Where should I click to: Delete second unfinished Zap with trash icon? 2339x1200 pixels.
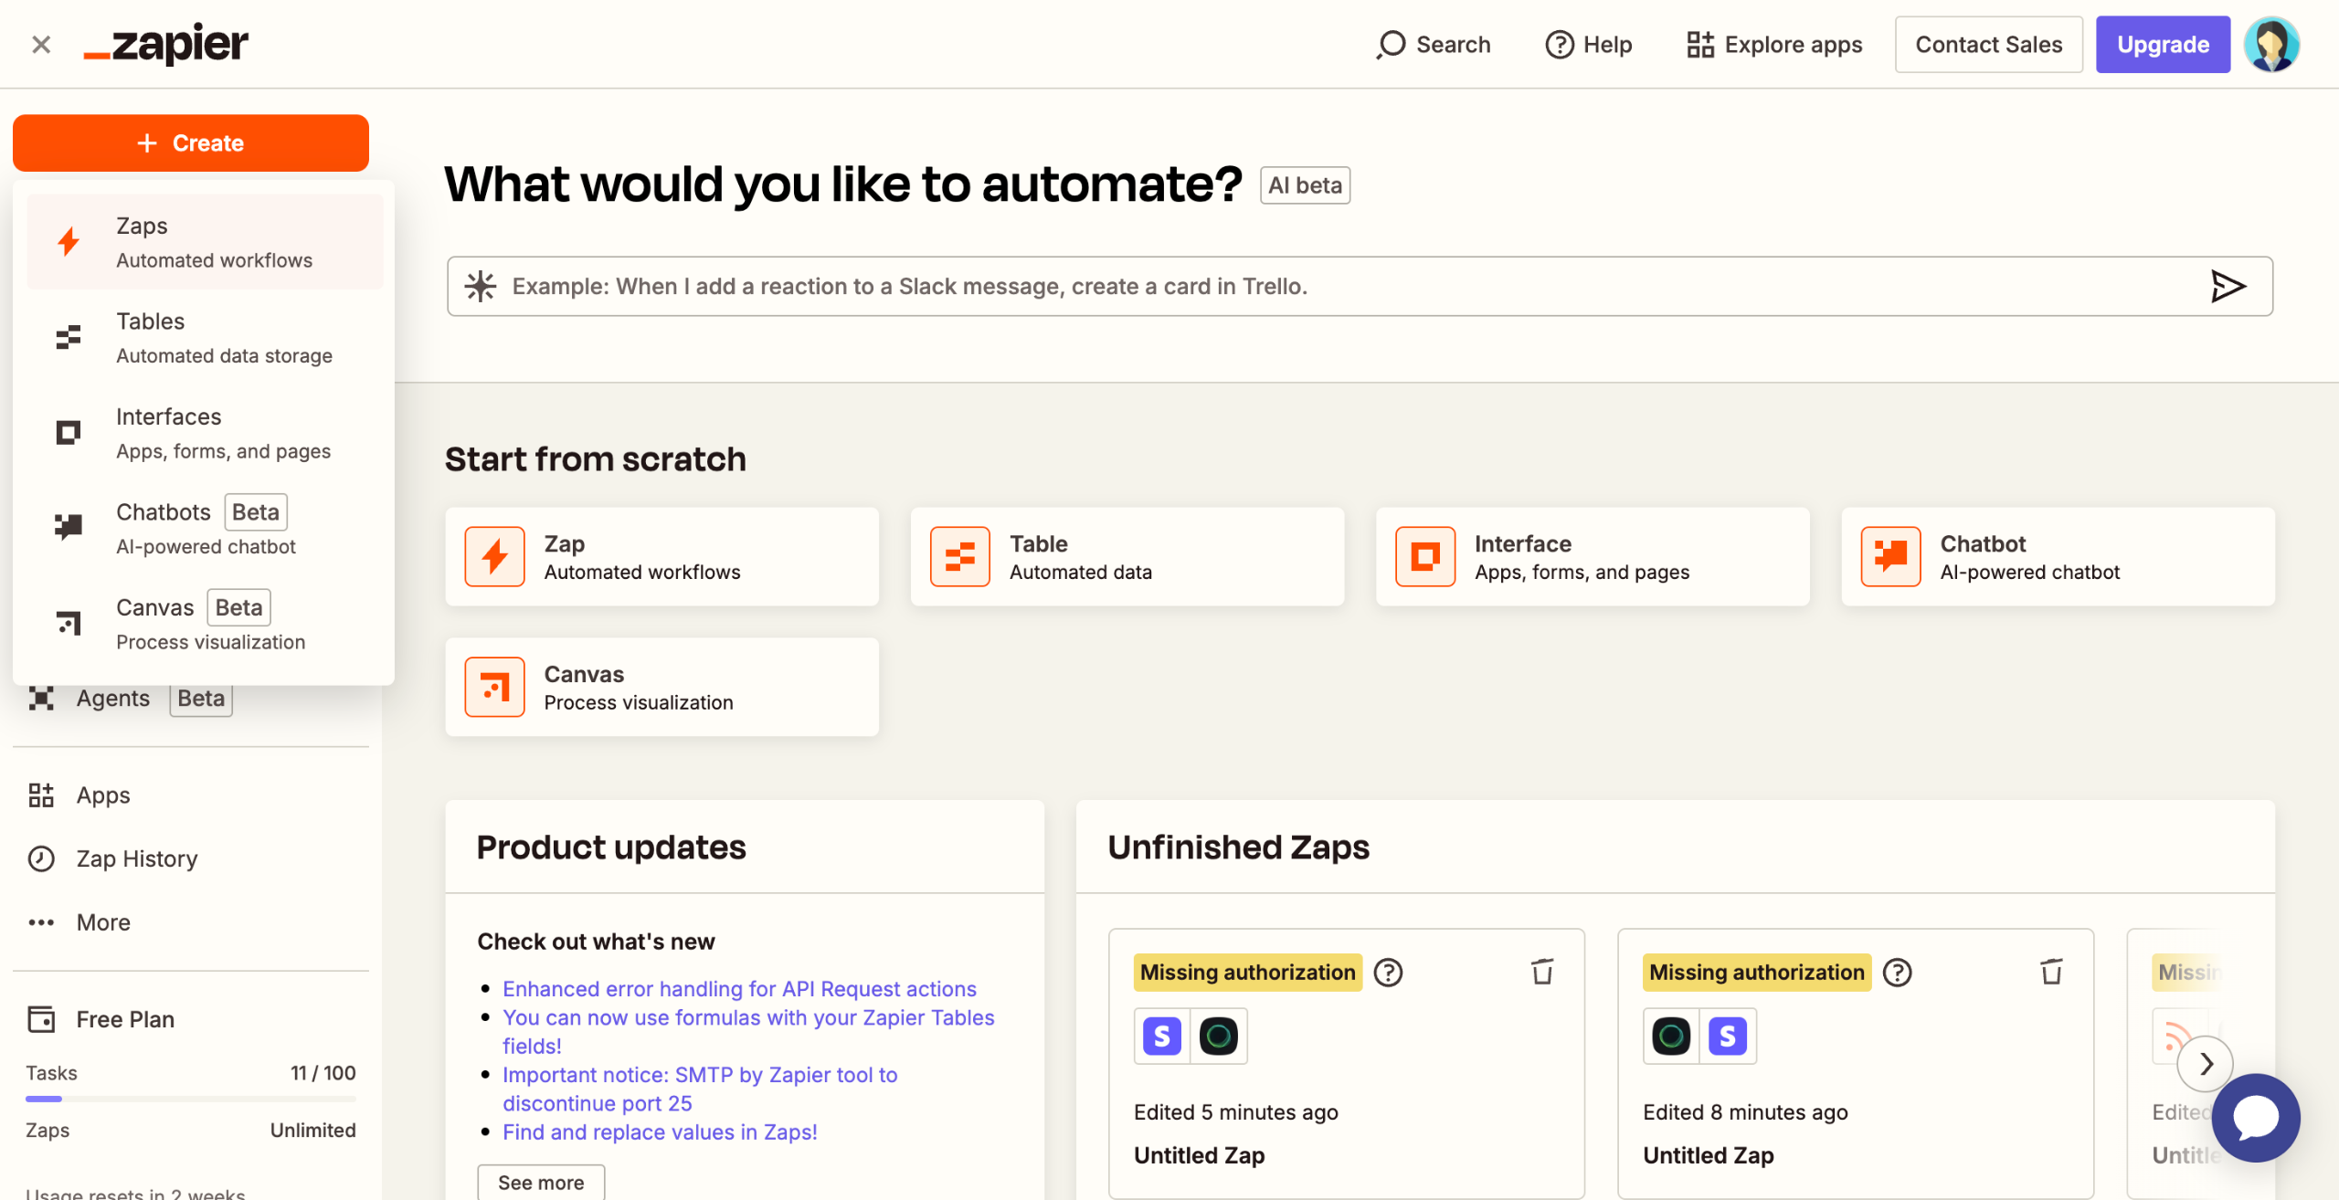pyautogui.click(x=2051, y=972)
